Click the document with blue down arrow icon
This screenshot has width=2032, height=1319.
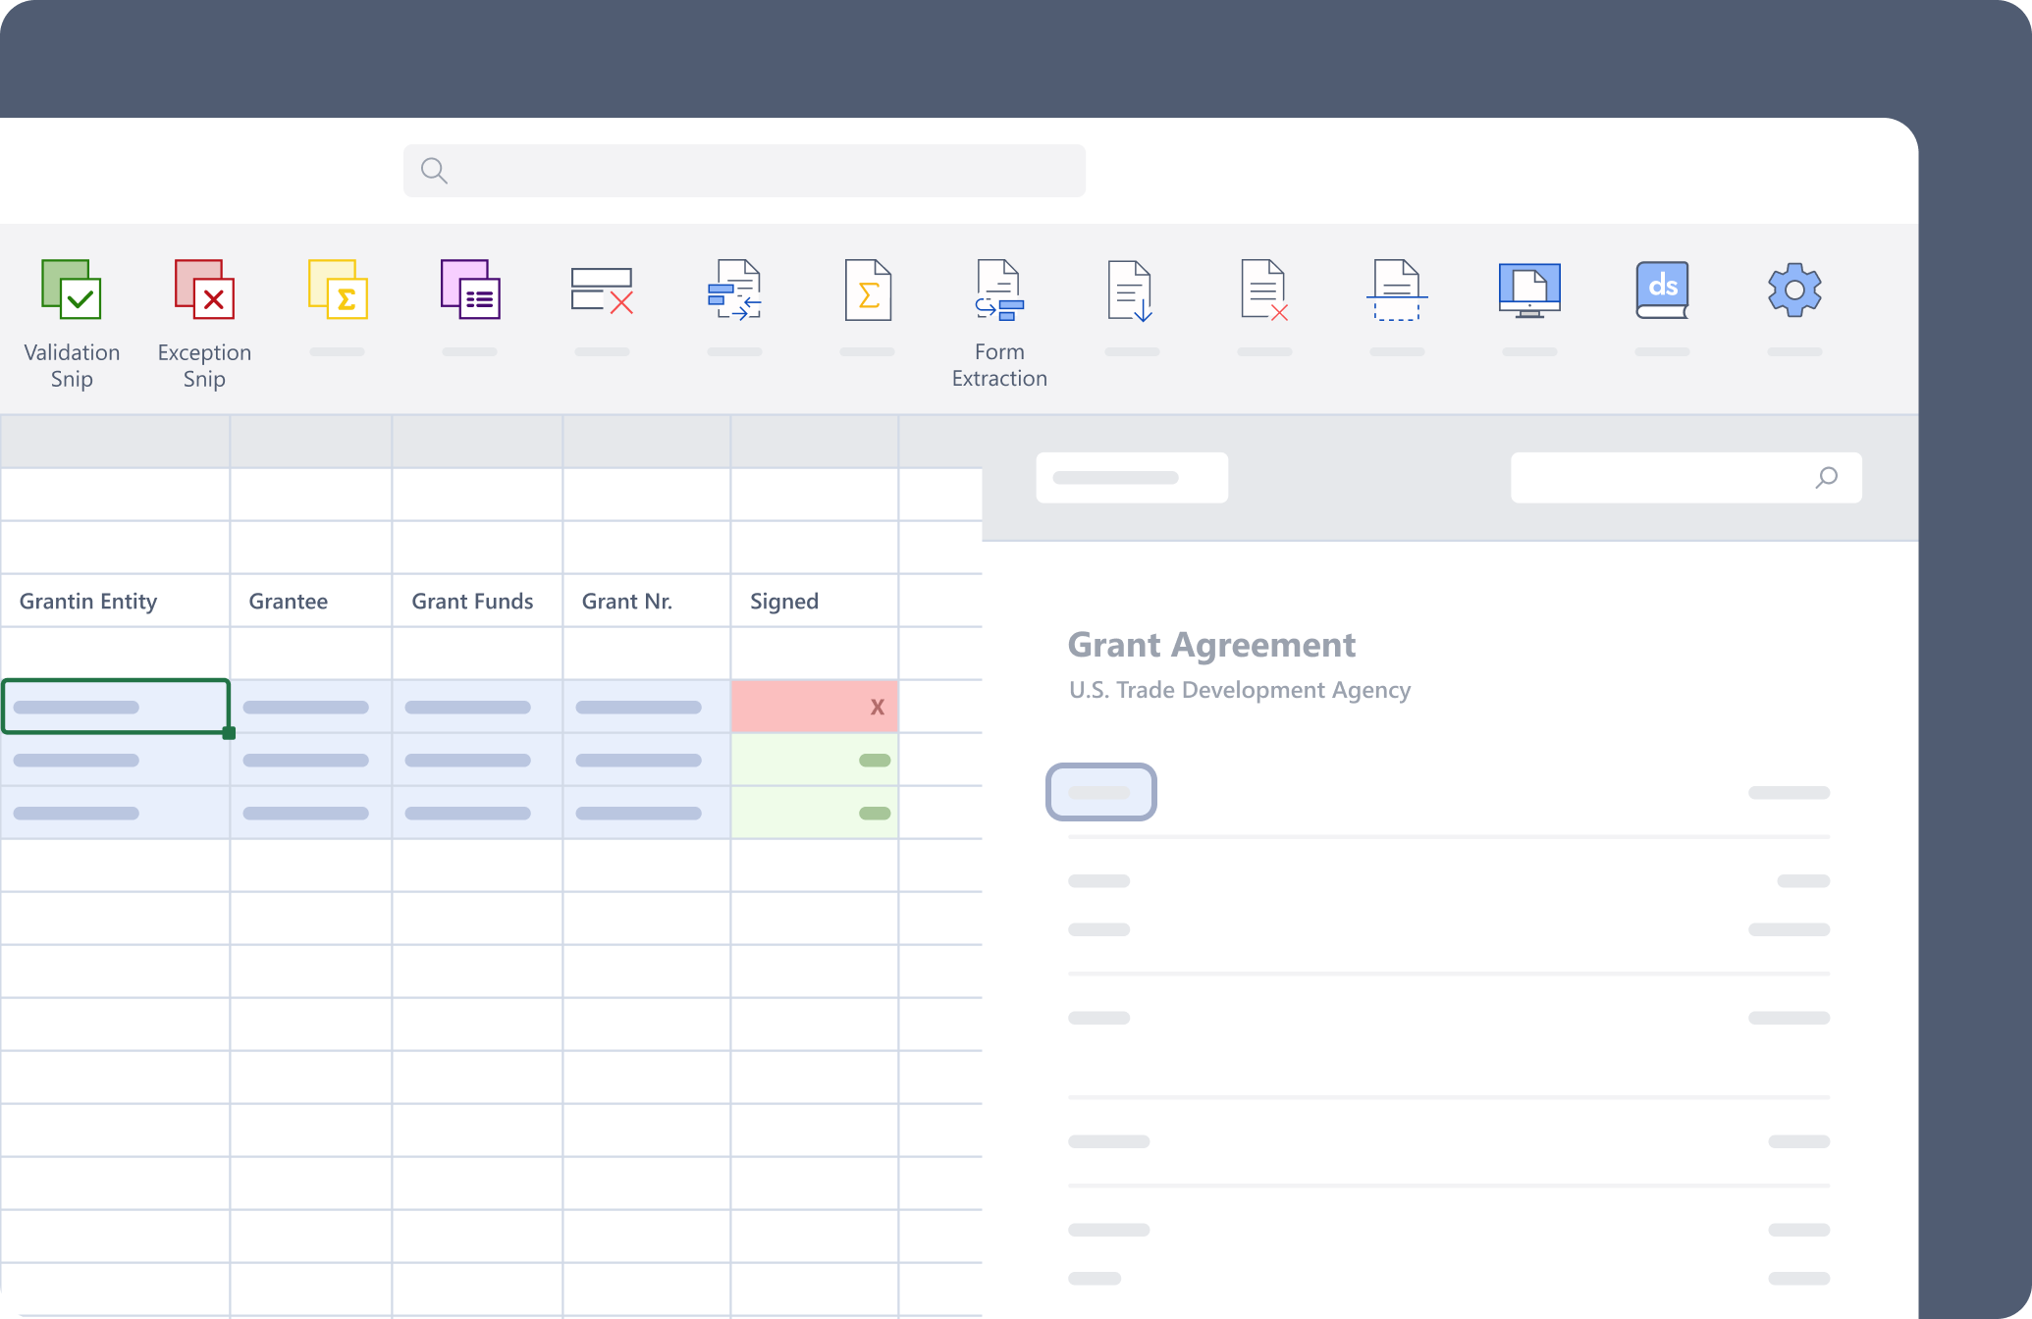1131,290
